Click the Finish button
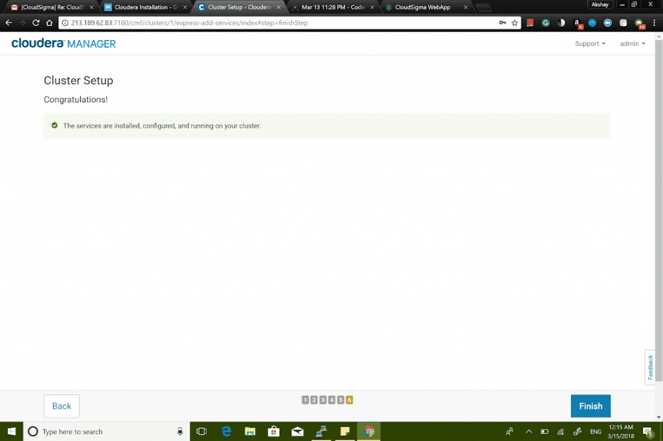This screenshot has height=441, width=663. [590, 406]
